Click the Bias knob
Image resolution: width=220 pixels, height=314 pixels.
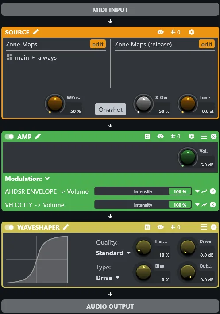(x=143, y=272)
